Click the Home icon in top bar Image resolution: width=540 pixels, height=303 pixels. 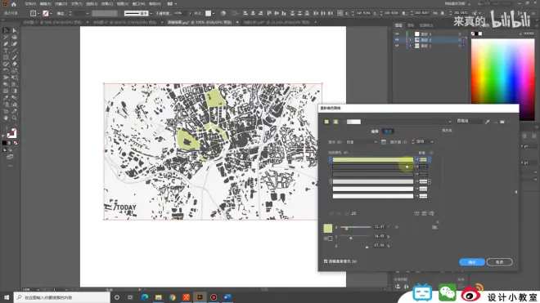[14, 4]
